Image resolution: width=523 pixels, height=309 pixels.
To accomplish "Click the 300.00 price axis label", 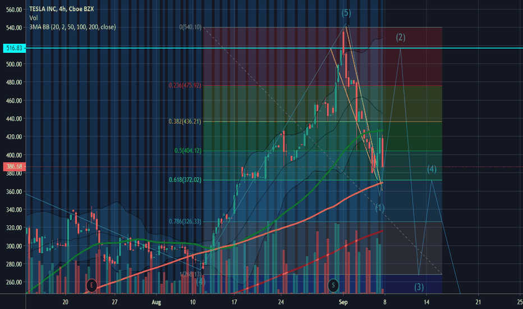I will pyautogui.click(x=14, y=246).
